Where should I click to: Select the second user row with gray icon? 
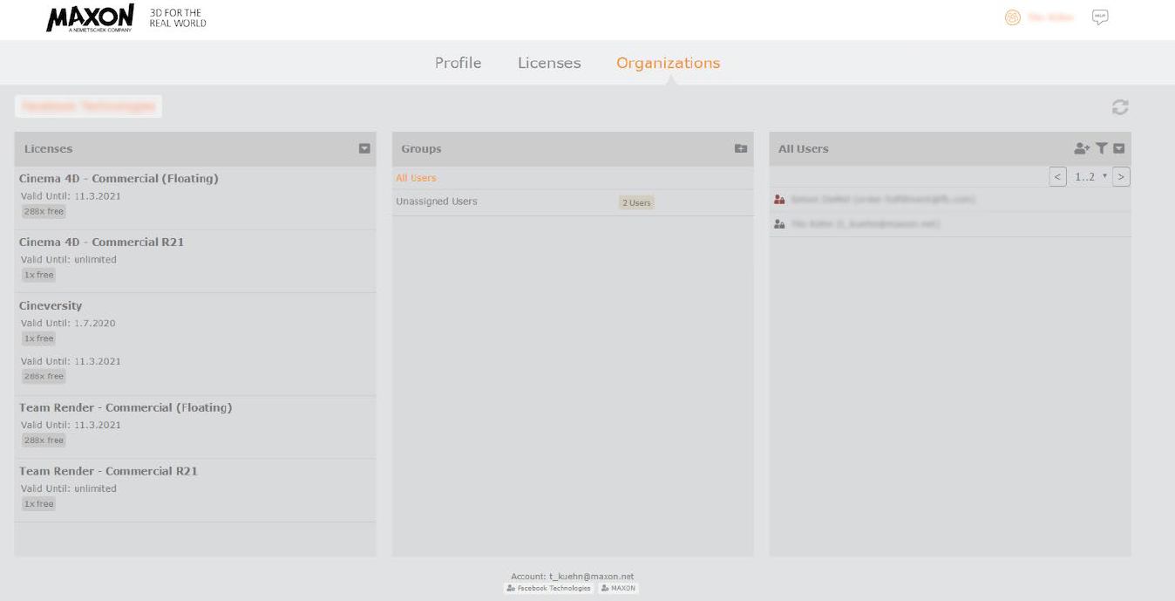(950, 224)
